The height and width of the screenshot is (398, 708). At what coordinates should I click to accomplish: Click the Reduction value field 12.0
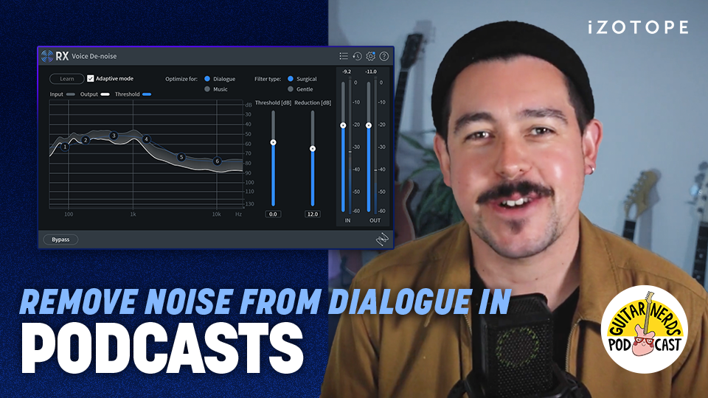(x=313, y=214)
